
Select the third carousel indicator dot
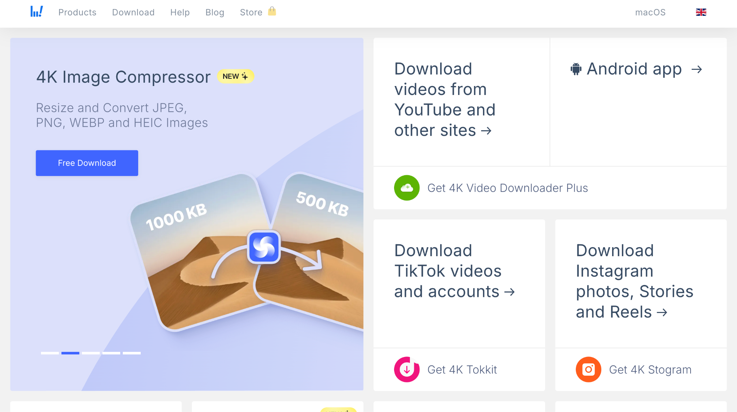click(91, 353)
